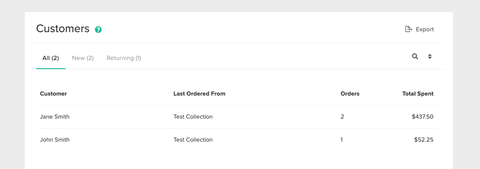Image resolution: width=480 pixels, height=169 pixels.
Task: Switch to the Returning (1) tab
Action: coord(124,58)
